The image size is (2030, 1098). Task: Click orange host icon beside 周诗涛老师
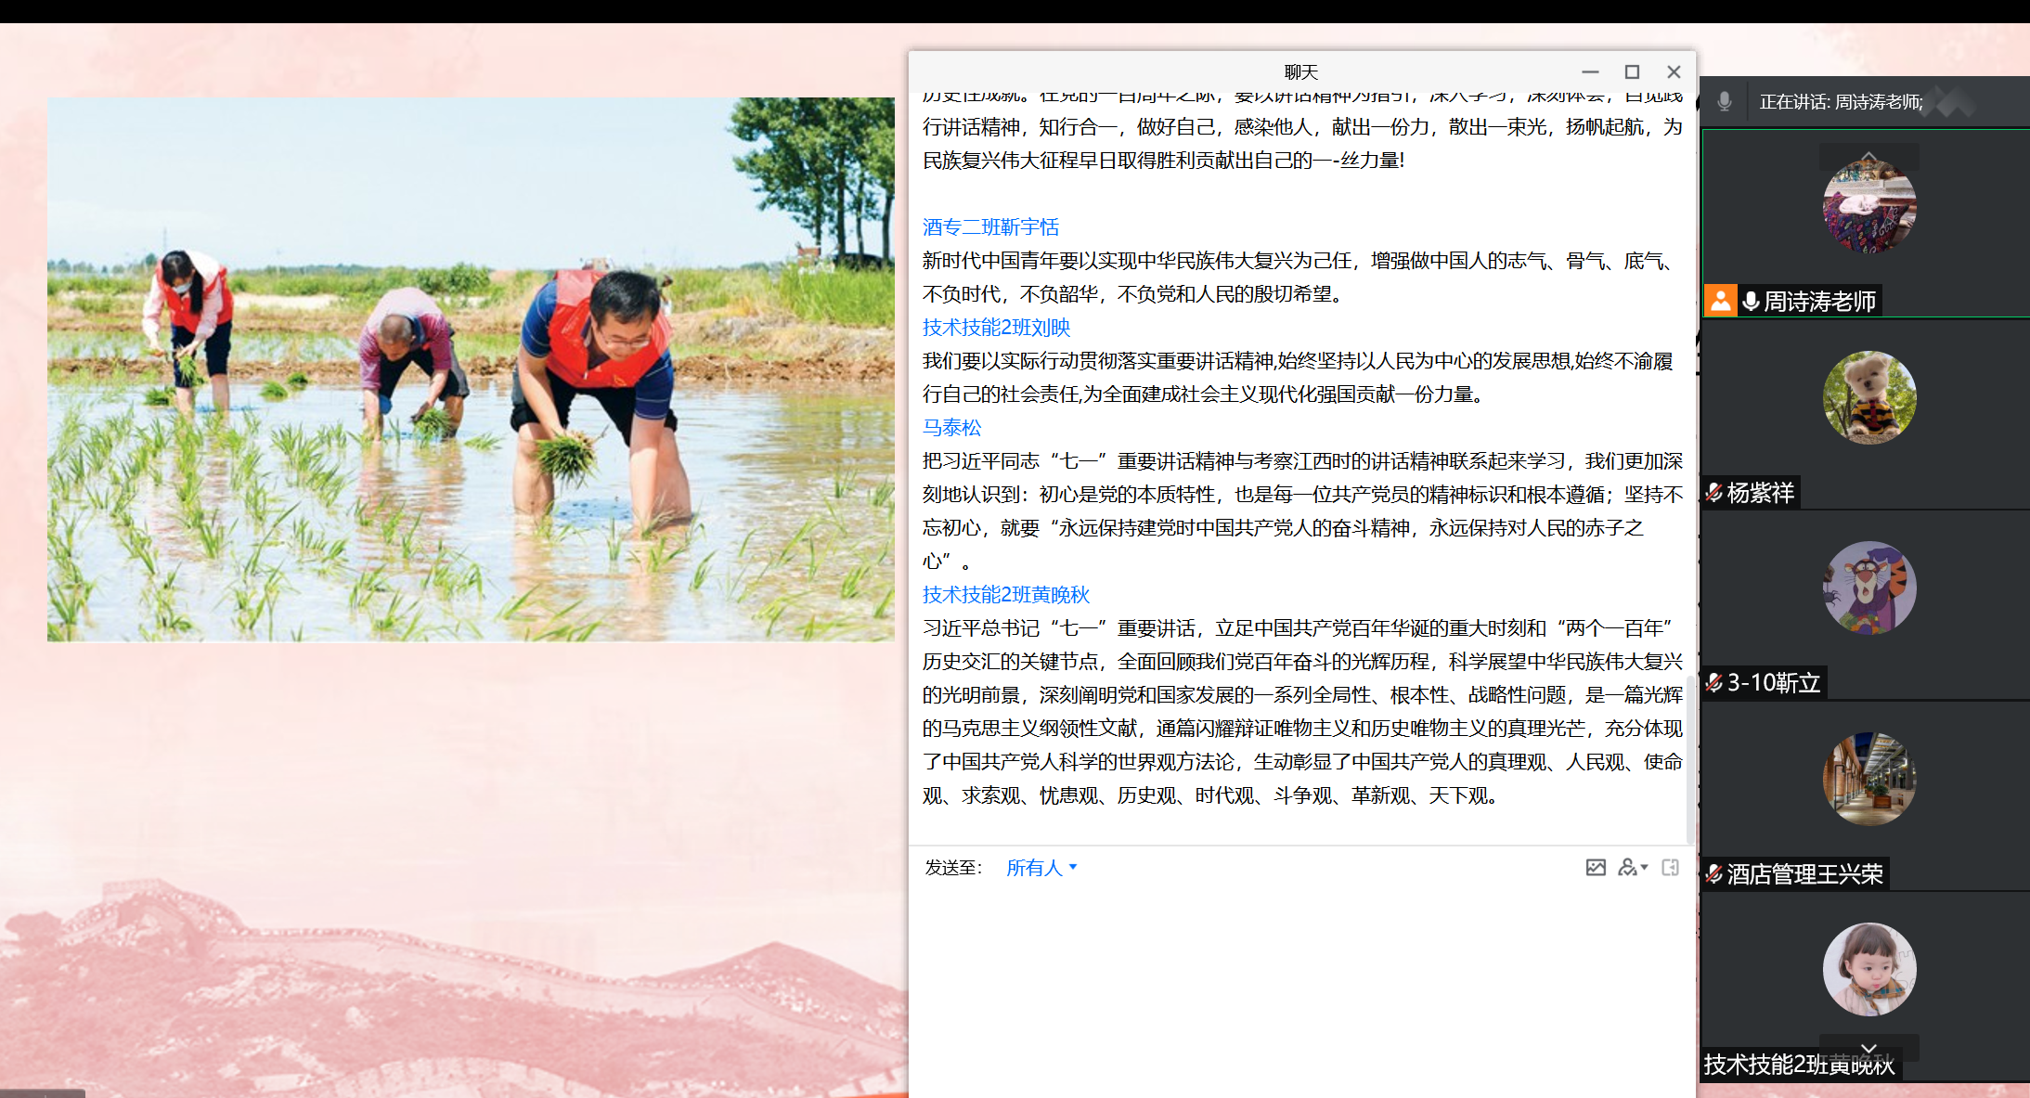1720,301
